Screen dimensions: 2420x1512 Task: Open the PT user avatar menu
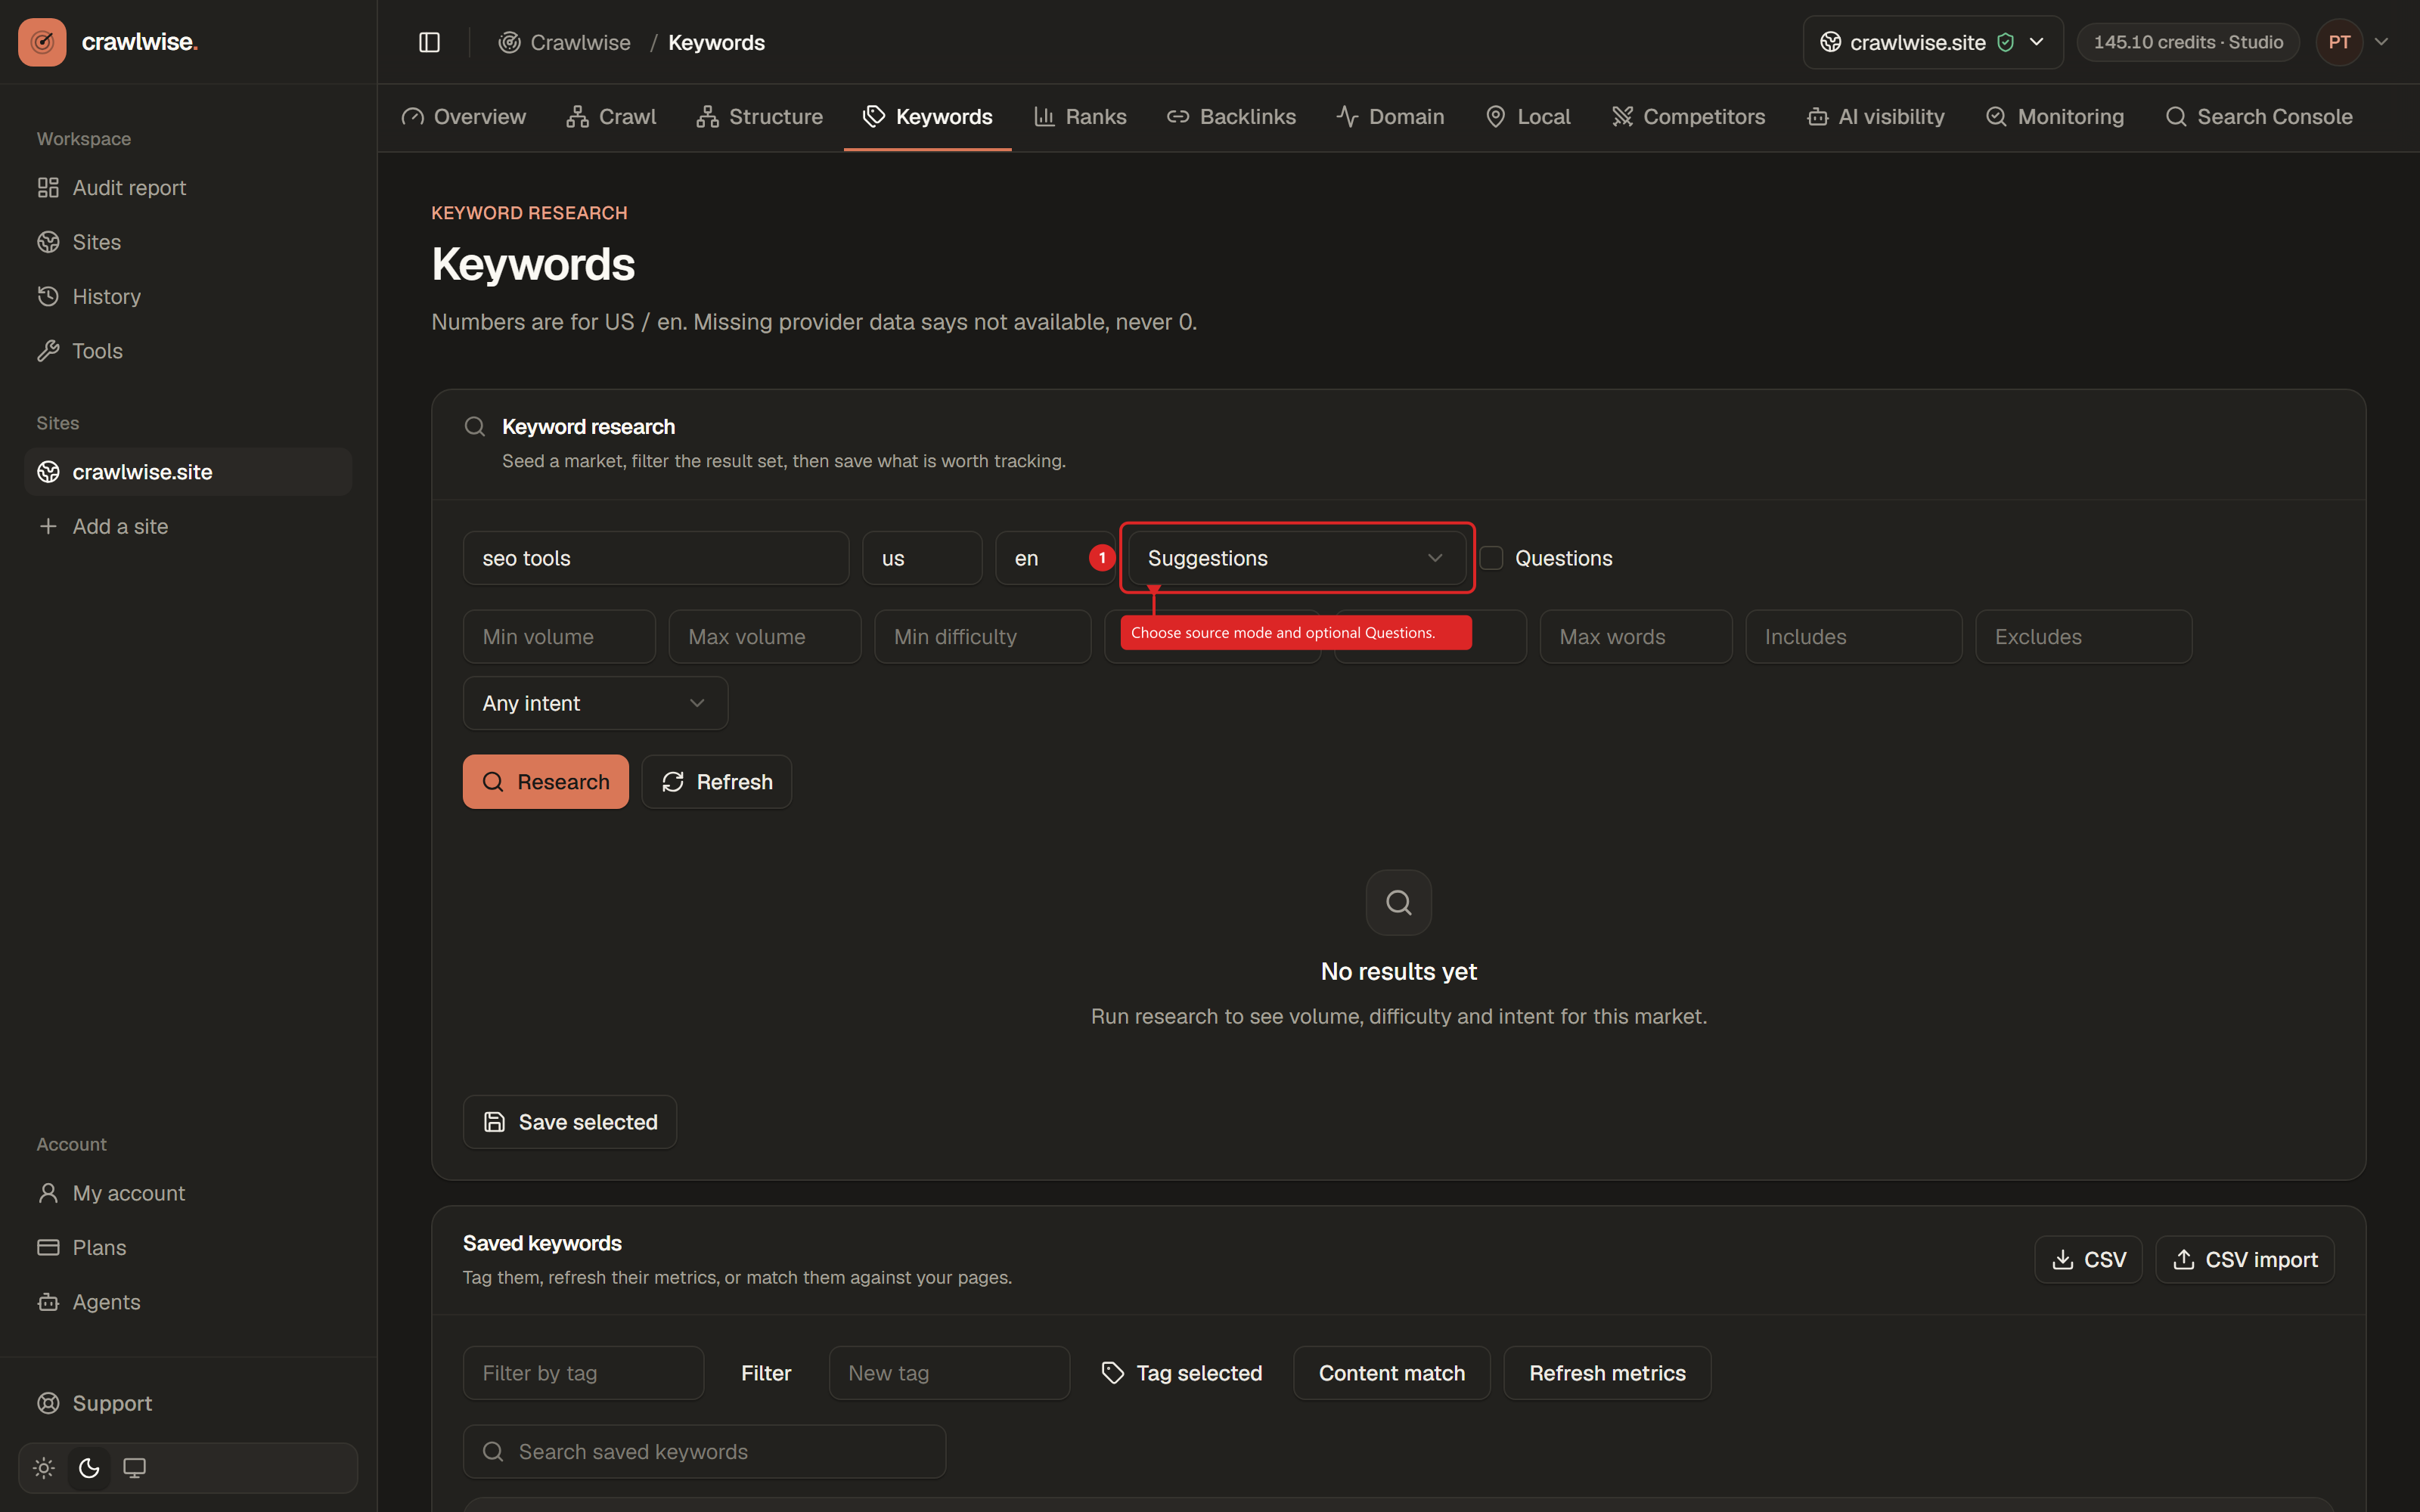(x=2339, y=42)
